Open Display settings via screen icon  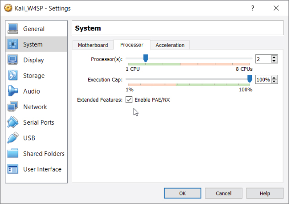(x=13, y=60)
